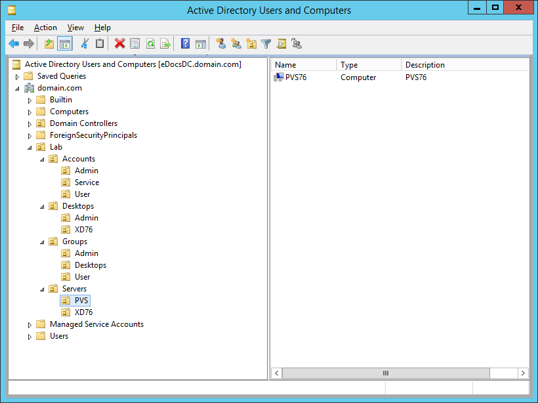
Task: Click the Cut scissors icon
Action: tap(84, 44)
